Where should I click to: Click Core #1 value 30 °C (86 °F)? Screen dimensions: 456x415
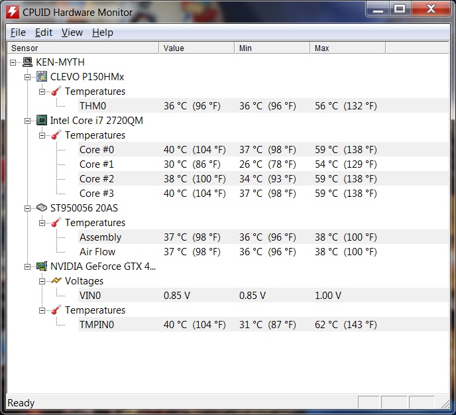[192, 164]
